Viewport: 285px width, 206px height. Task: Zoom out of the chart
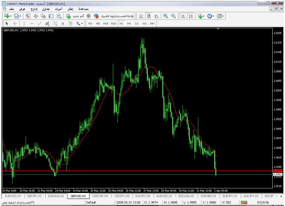point(173,16)
